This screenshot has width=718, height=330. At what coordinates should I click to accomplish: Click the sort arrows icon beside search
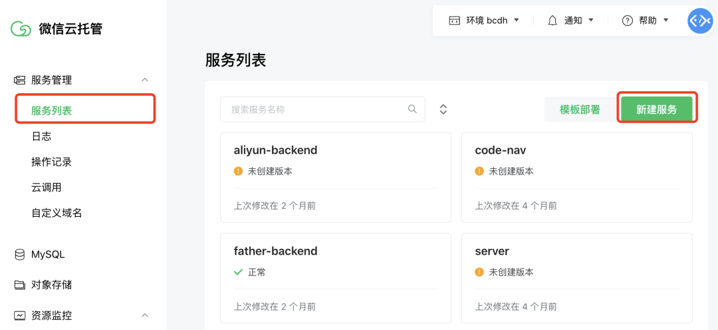(443, 110)
